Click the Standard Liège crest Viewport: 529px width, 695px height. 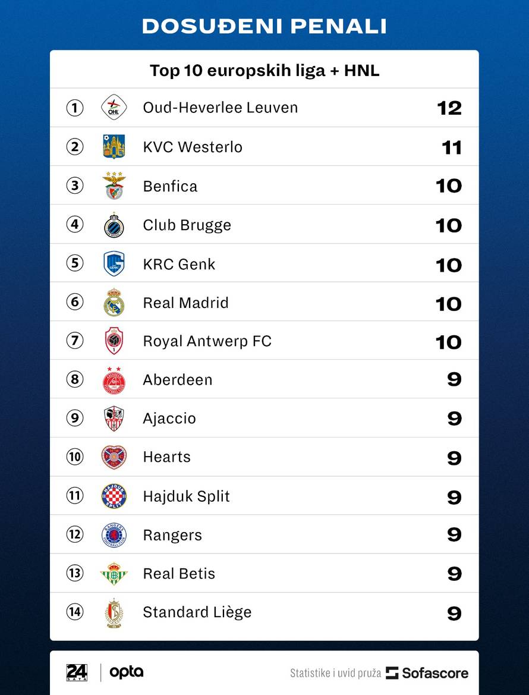114,612
